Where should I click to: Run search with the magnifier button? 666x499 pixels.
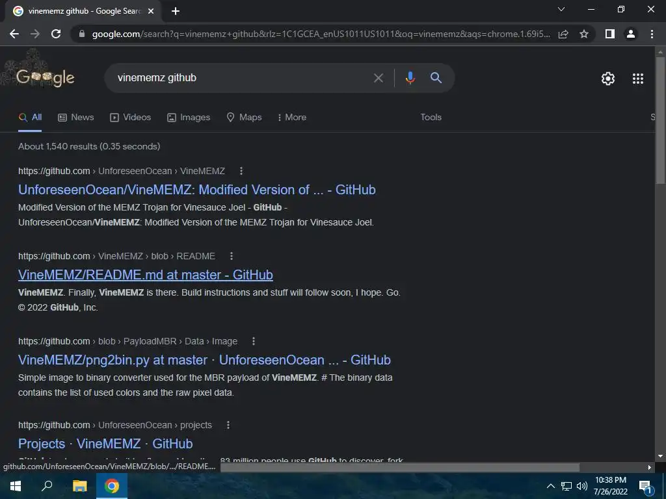[436, 78]
